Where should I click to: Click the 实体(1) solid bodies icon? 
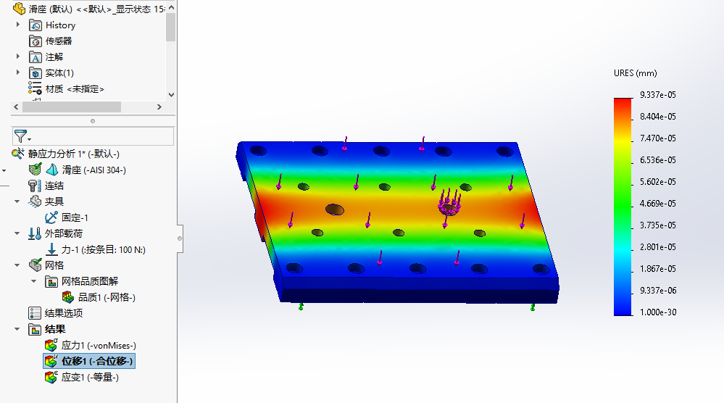click(x=36, y=73)
